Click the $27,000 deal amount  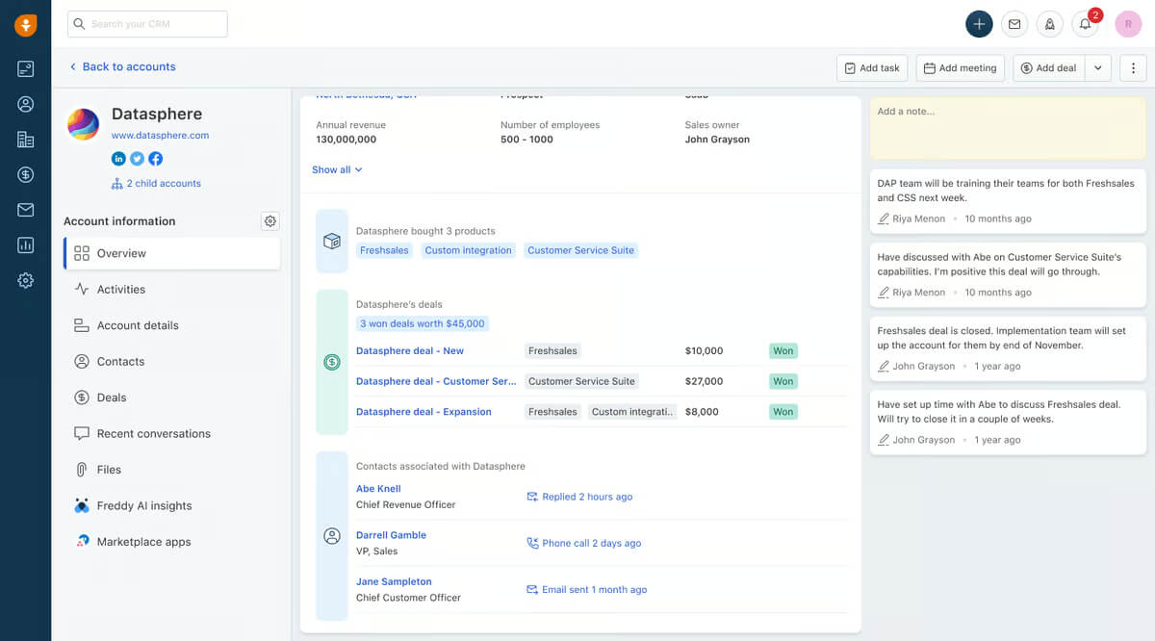click(x=704, y=381)
